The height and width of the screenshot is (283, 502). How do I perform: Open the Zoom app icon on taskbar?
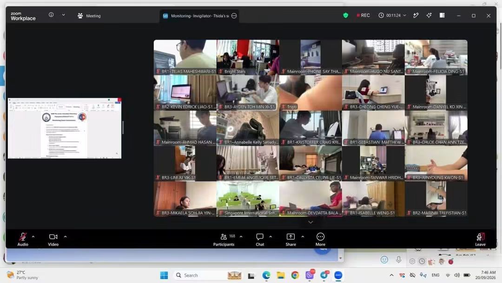pyautogui.click(x=338, y=275)
